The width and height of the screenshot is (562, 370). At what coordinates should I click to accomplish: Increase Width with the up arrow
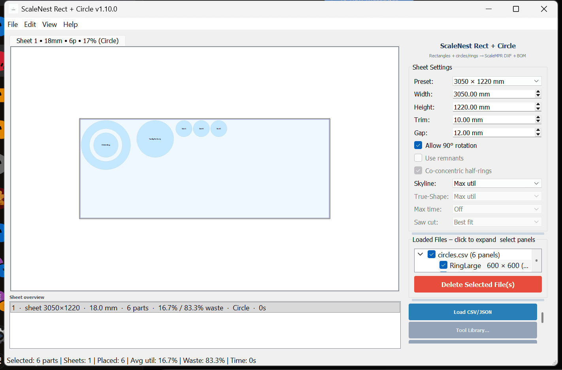(x=538, y=92)
